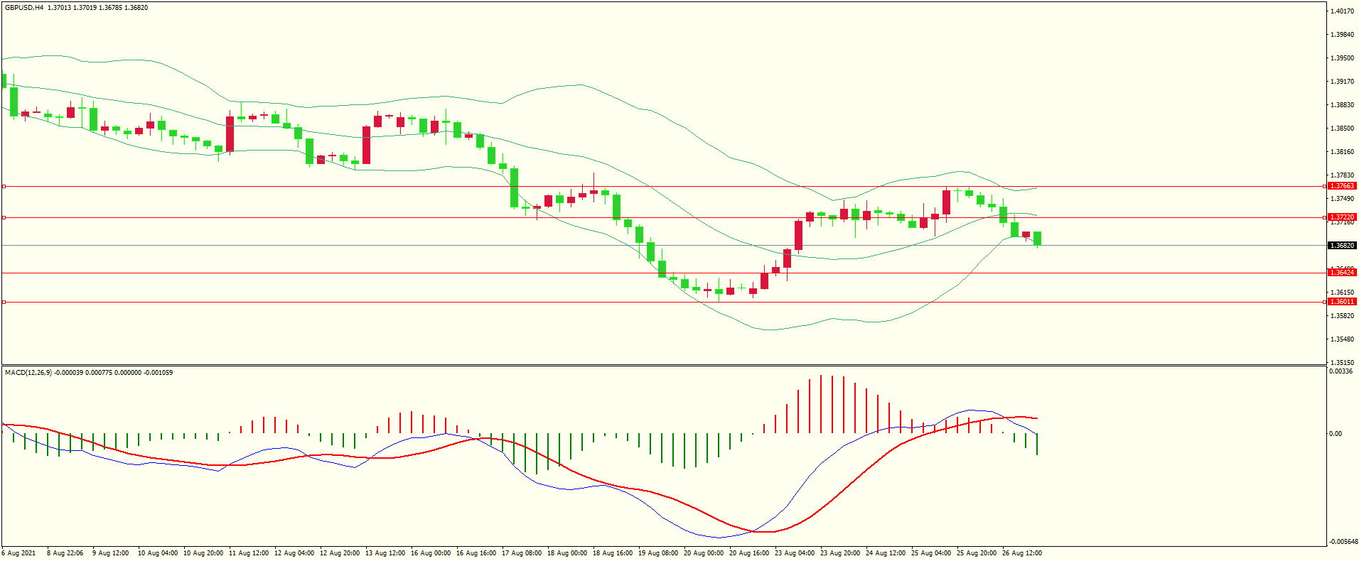Screen dimensions: 1359x561
Task: Select the red 1.36424 price label
Action: [x=1342, y=273]
